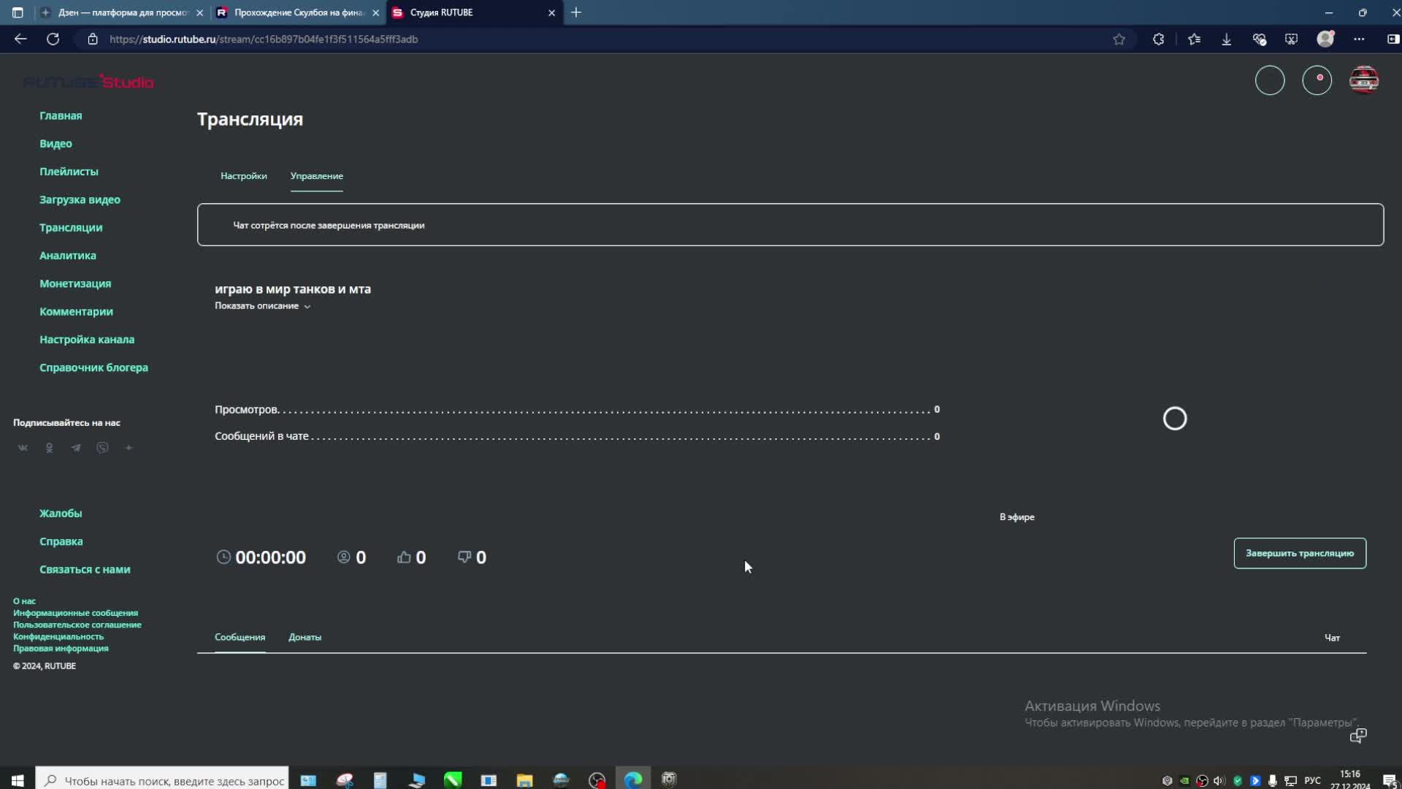
Task: Click the browser address bar URL
Action: point(263,39)
